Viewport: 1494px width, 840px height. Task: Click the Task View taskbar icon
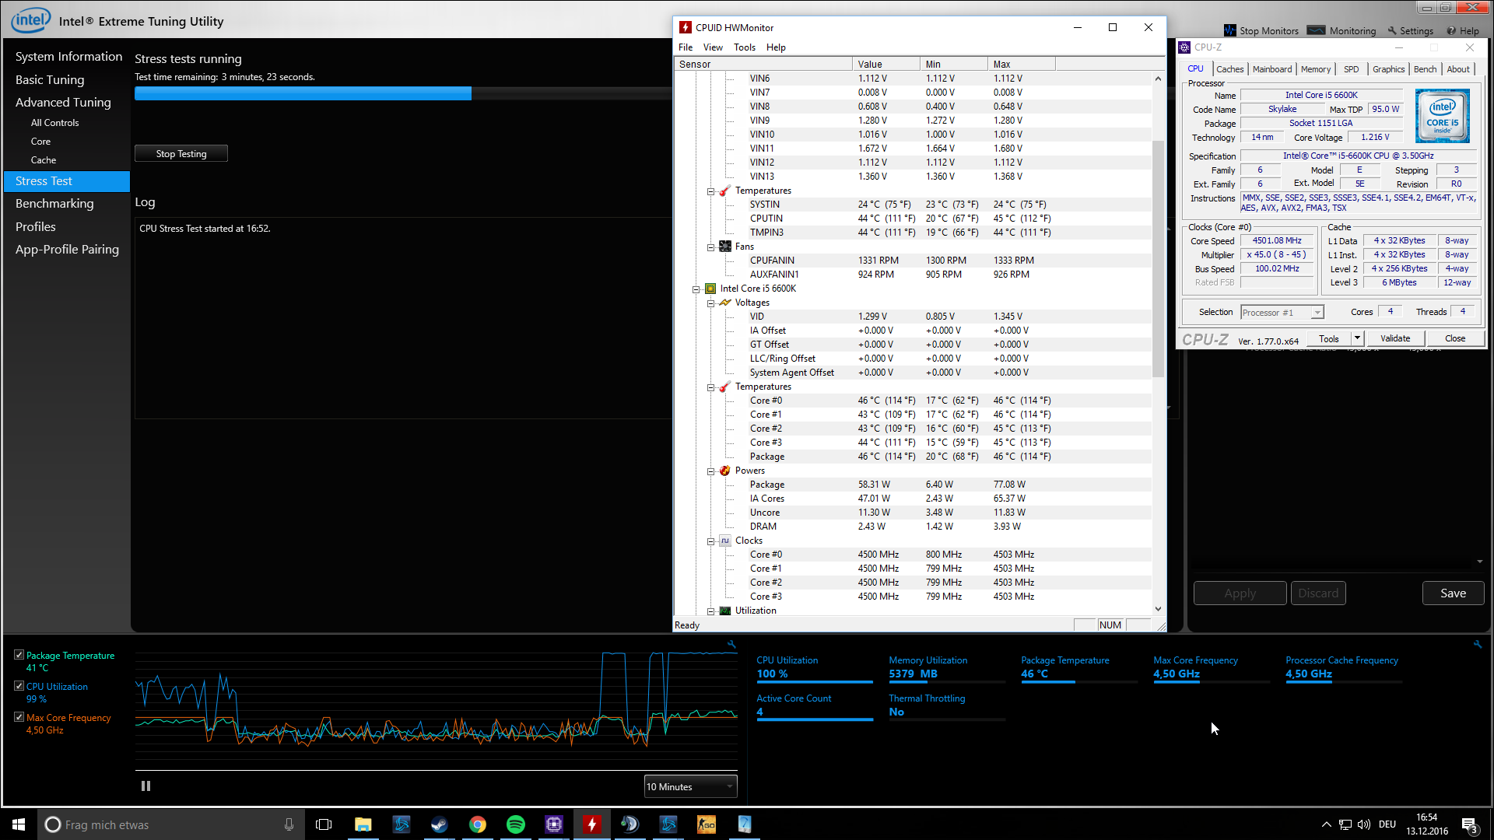click(324, 824)
